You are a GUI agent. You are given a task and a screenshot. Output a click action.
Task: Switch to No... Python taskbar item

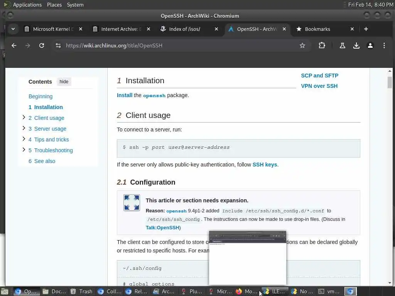click(302, 291)
